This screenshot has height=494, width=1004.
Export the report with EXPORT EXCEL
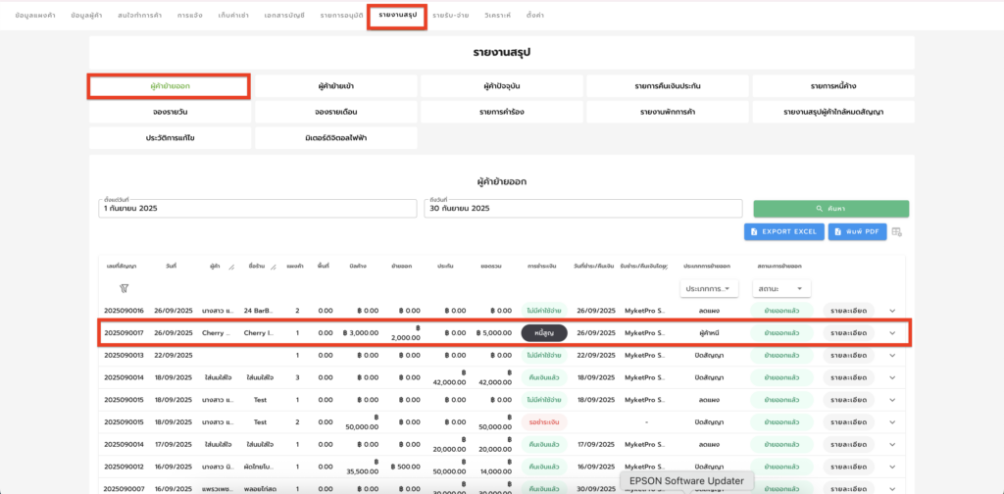tap(783, 232)
